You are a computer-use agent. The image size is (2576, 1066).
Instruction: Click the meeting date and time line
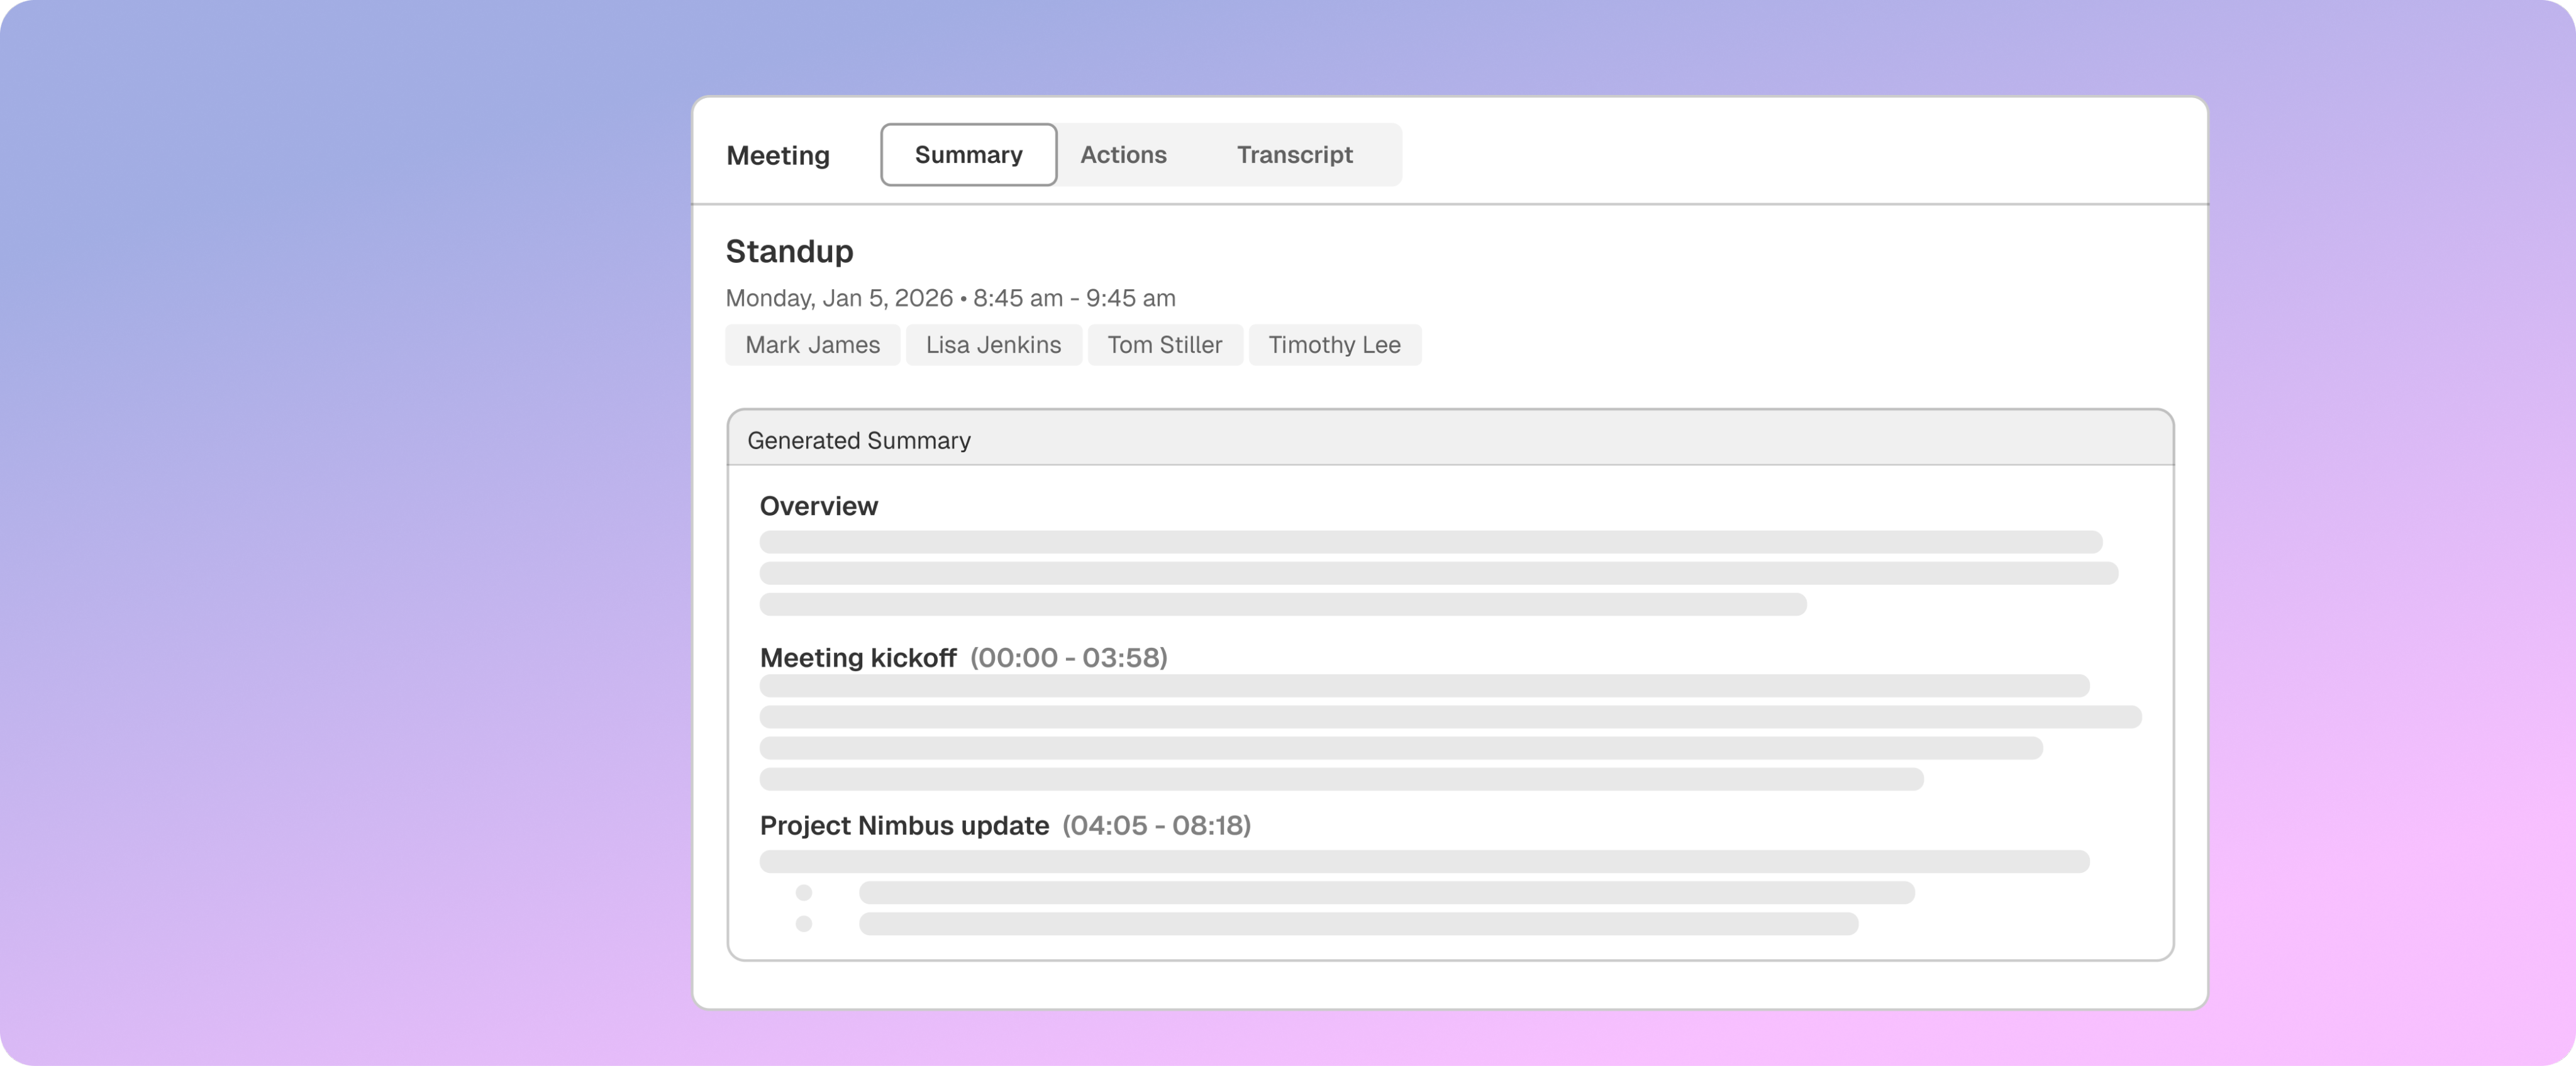(x=950, y=298)
